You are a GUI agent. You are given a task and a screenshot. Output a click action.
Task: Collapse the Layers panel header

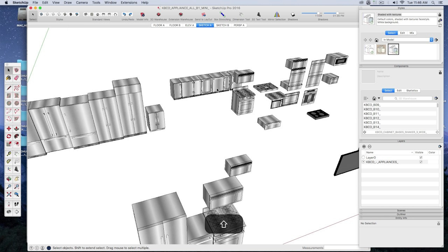pyautogui.click(x=401, y=141)
